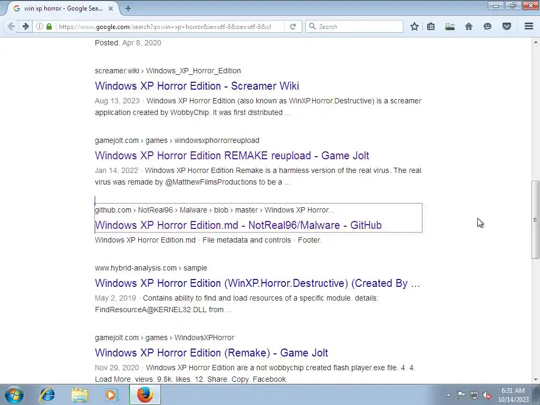Close the 'win xp horror' tab
The height and width of the screenshot is (405, 540).
click(111, 8)
